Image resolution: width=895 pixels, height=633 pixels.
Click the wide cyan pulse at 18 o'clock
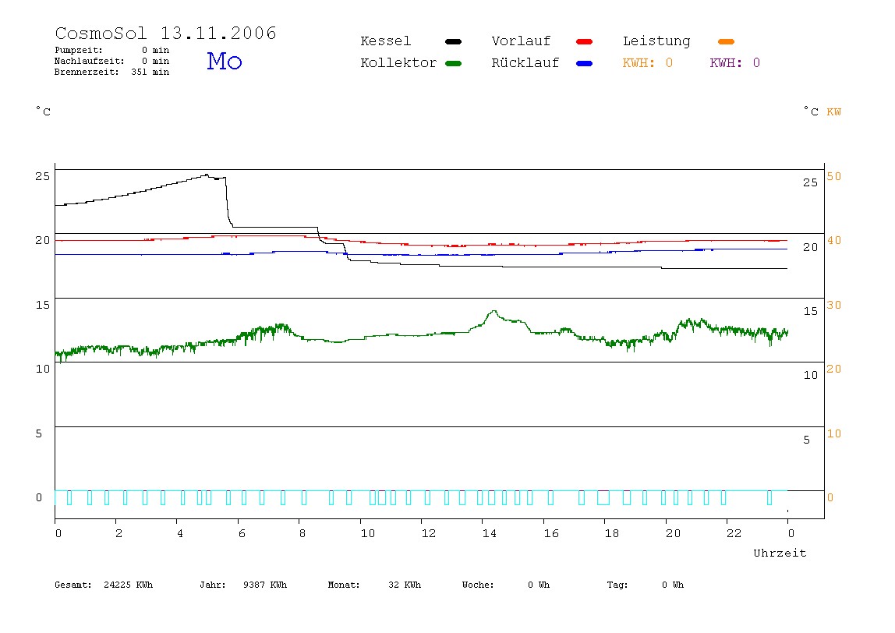[603, 497]
